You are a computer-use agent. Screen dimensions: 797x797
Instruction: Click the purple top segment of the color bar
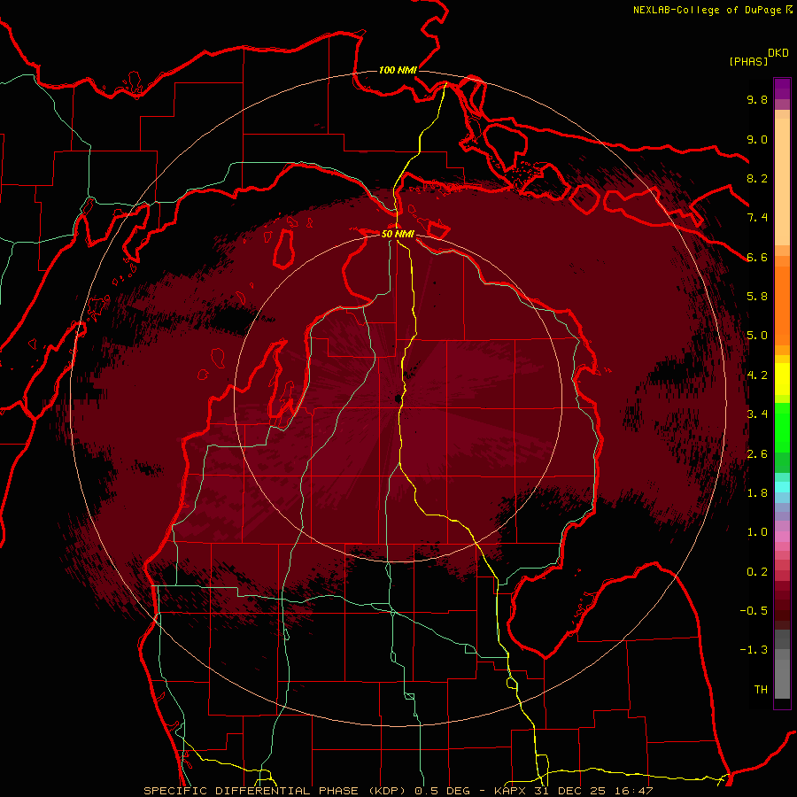pyautogui.click(x=782, y=89)
